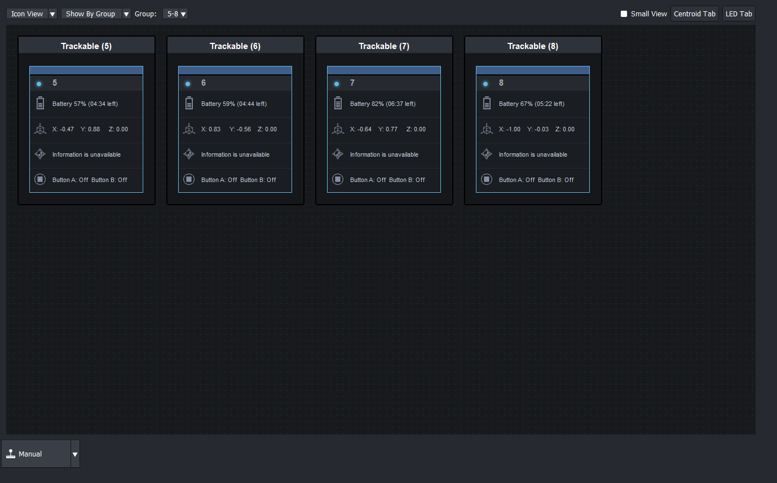This screenshot has width=777, height=483.
Task: Click the 3D position icon for Trackable 6
Action: pyautogui.click(x=189, y=129)
